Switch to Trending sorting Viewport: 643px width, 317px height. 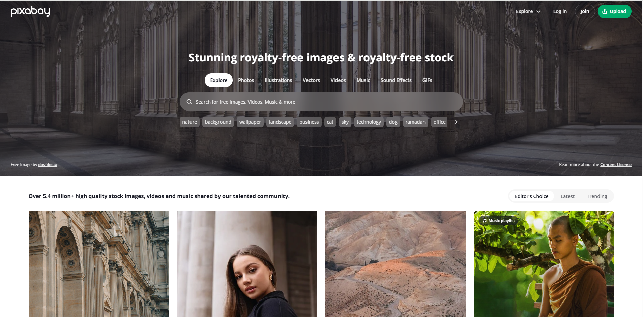pos(597,196)
